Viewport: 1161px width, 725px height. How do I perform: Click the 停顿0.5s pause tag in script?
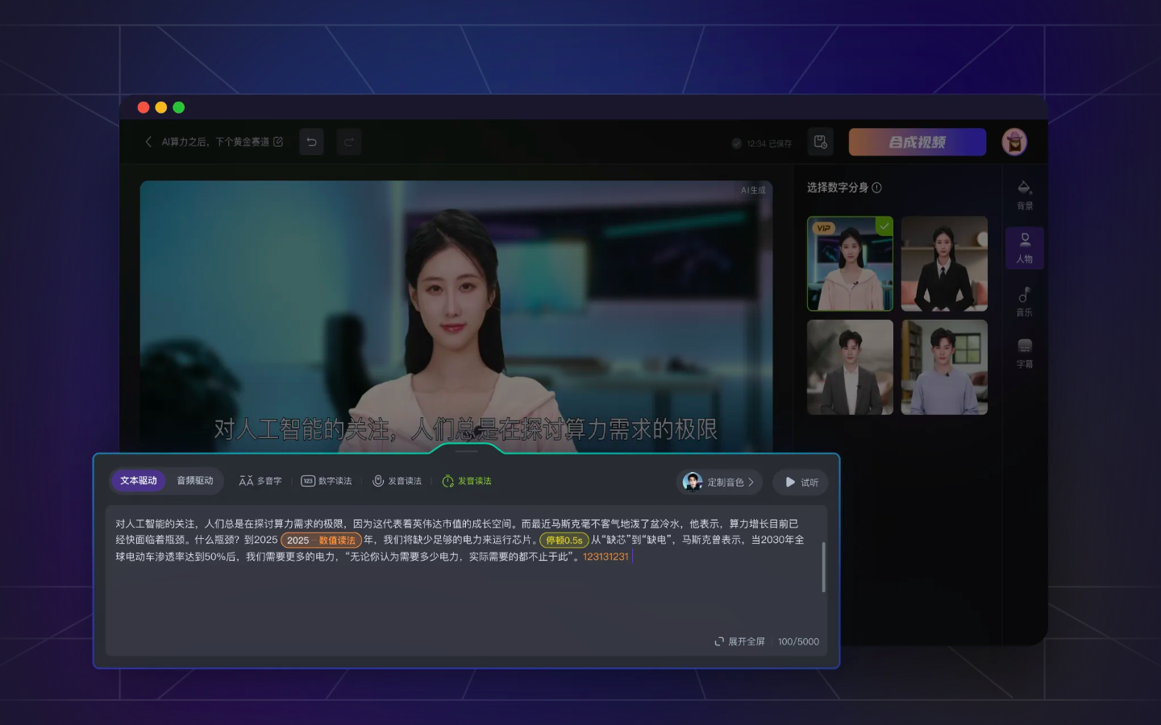click(564, 541)
